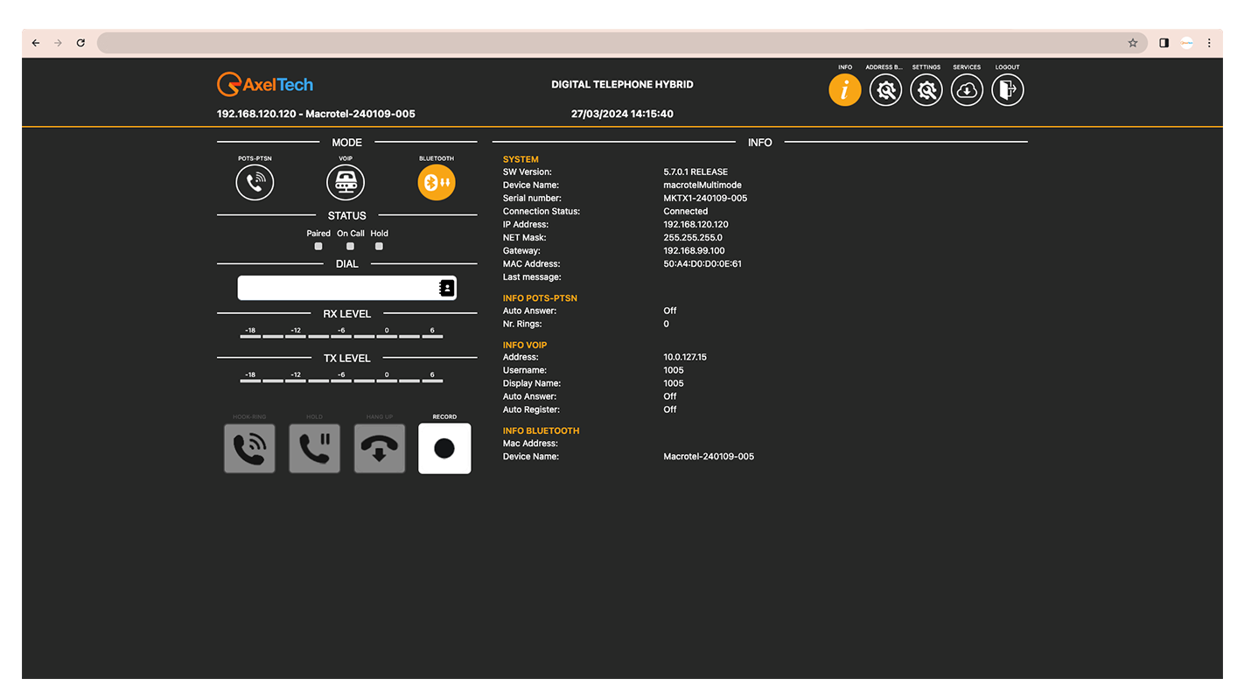Screen dimensions: 1244x700
Task: Click the AxelTech logo
Action: (x=265, y=85)
